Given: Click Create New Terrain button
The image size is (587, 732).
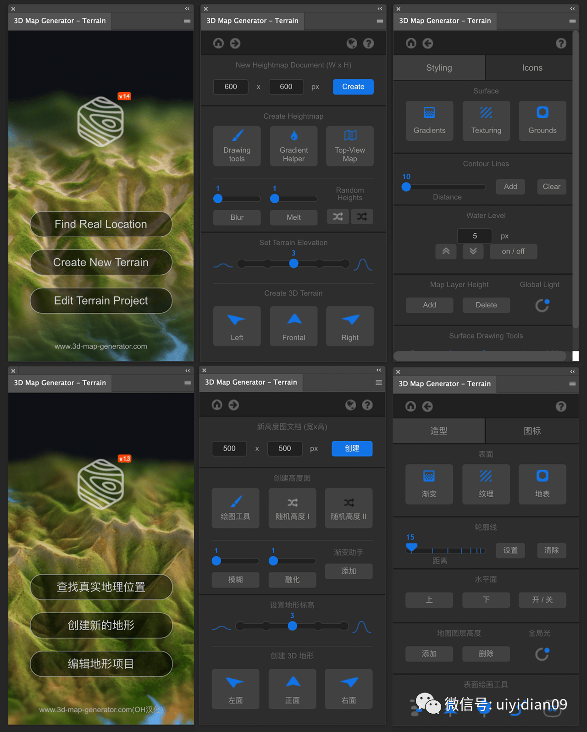Looking at the screenshot, I should pos(101,262).
